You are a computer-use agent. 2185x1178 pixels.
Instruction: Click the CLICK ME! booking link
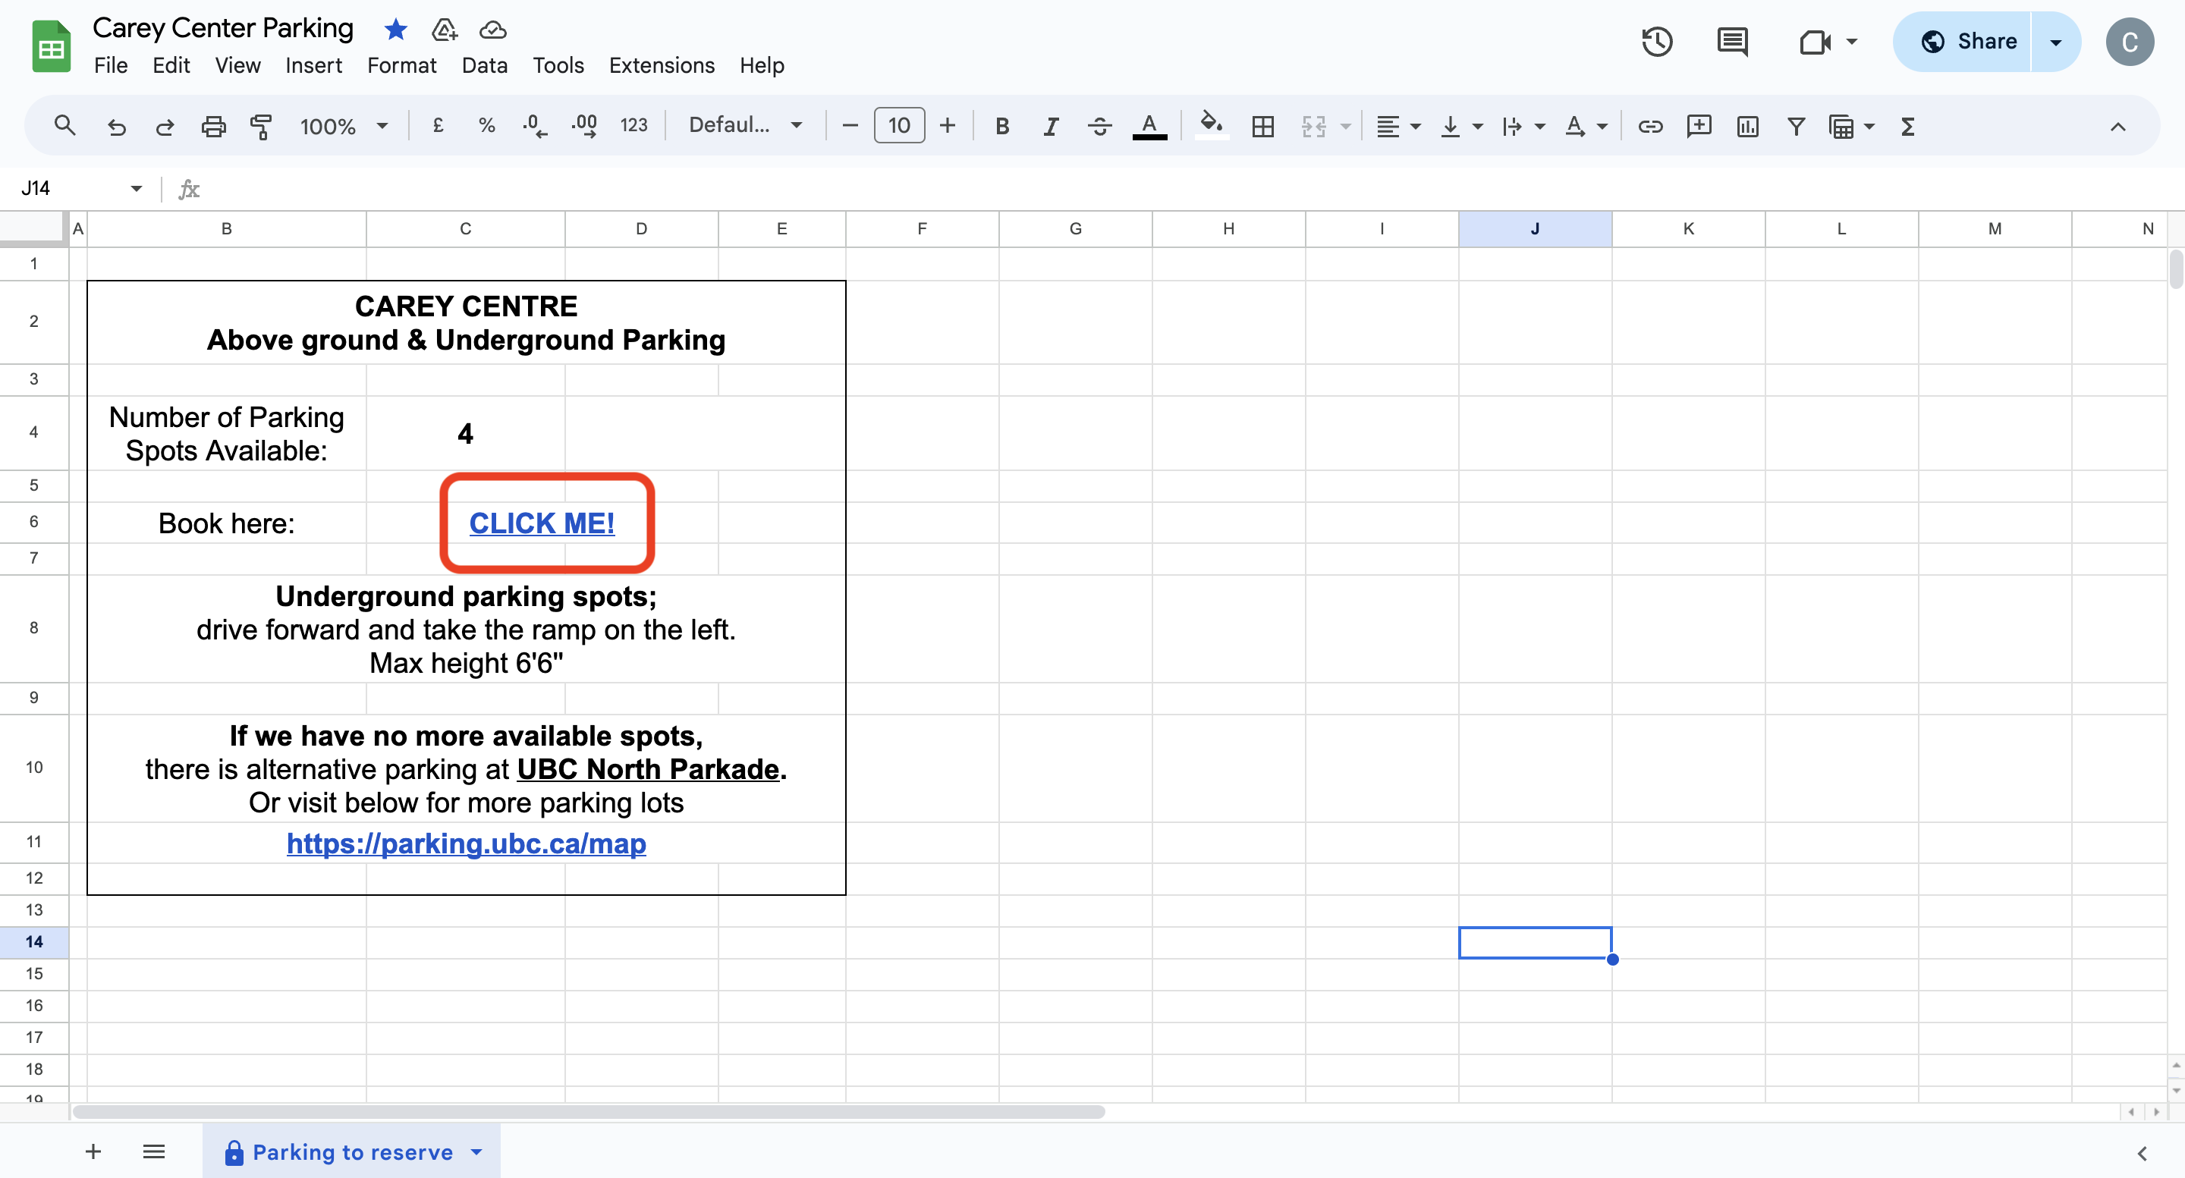(x=542, y=523)
